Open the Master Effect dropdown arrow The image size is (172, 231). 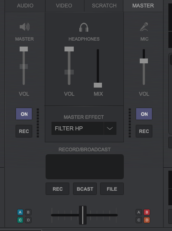110,128
